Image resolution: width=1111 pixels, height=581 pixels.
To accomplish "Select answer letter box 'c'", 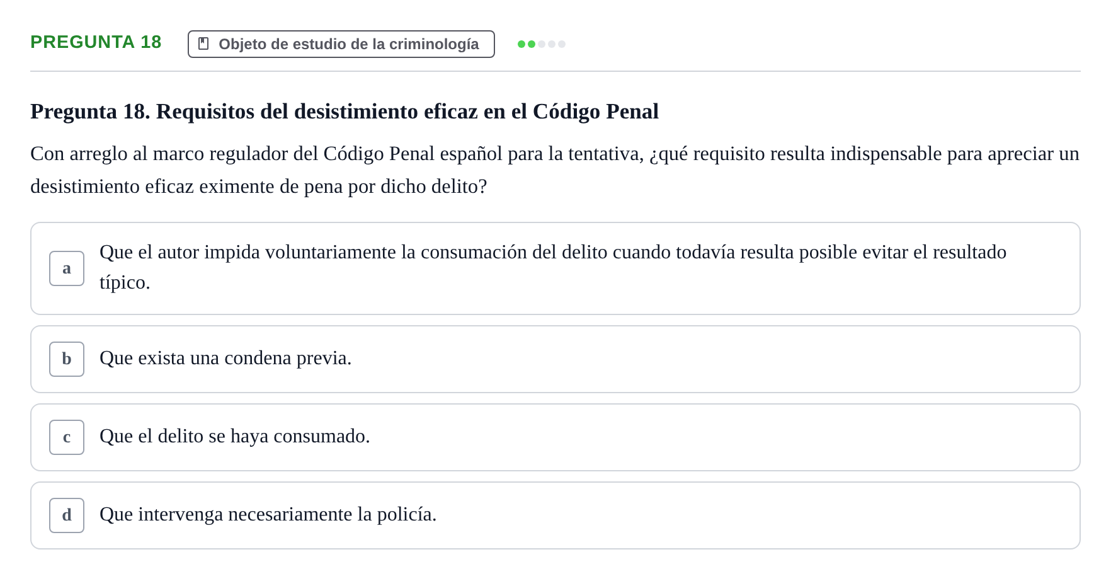I will pyautogui.click(x=67, y=437).
